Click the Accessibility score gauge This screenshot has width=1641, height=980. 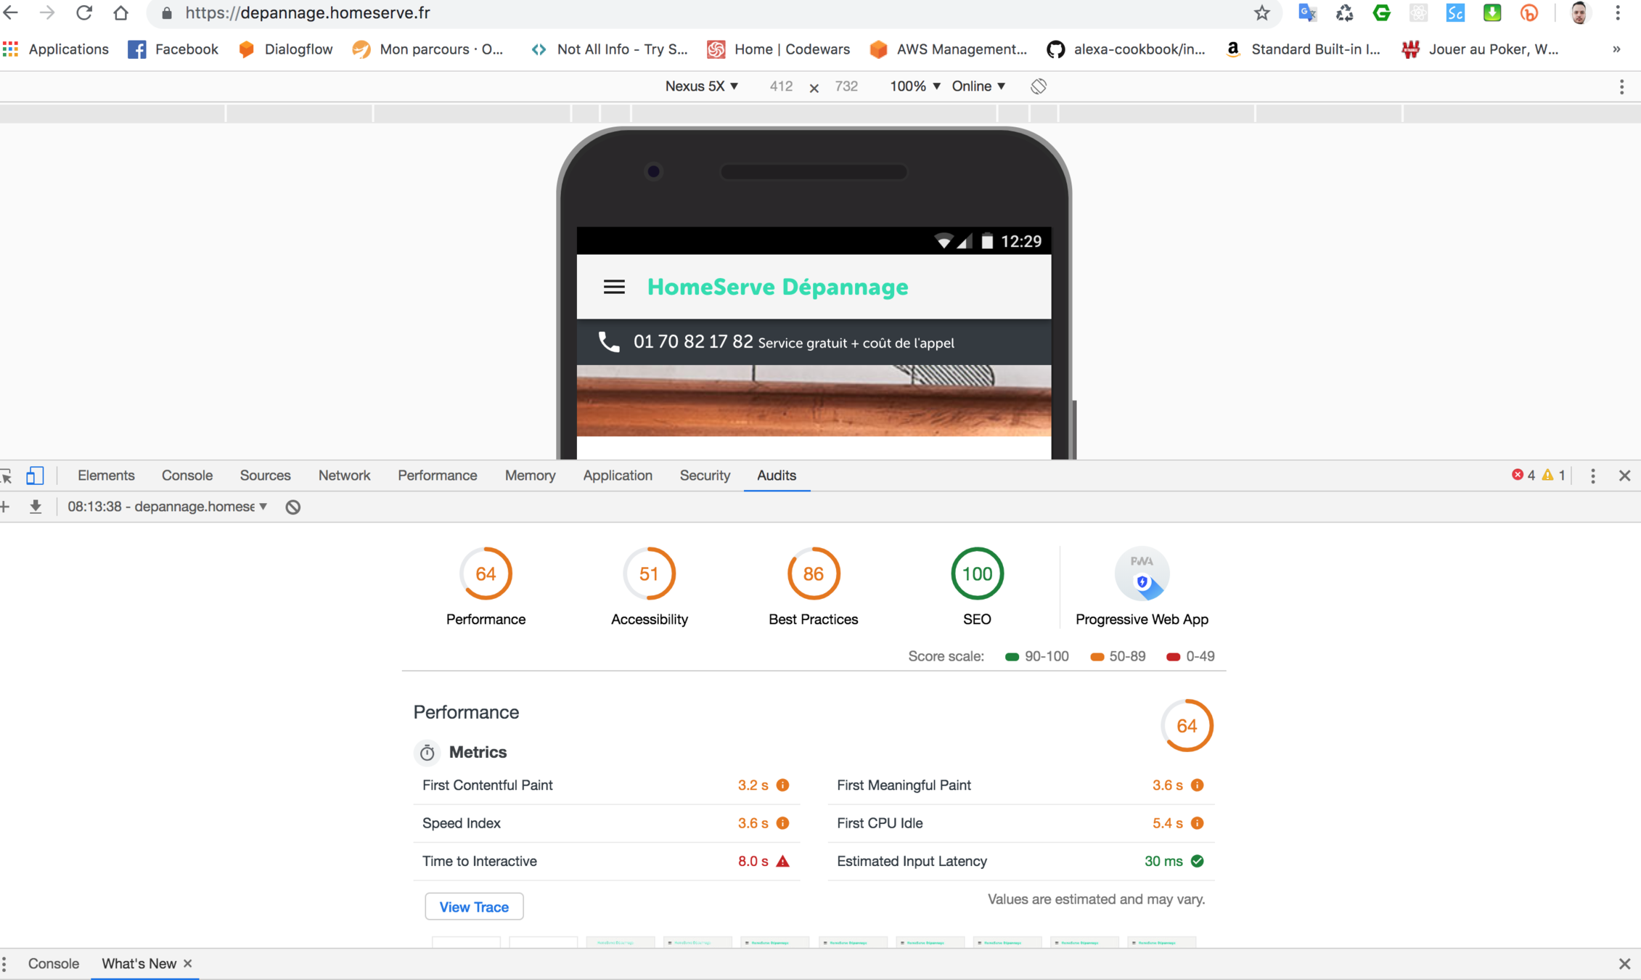(x=649, y=574)
